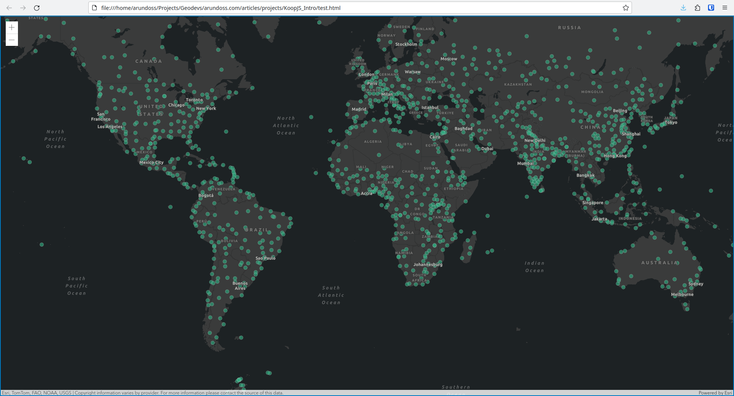Zoom out of the map

click(x=12, y=40)
